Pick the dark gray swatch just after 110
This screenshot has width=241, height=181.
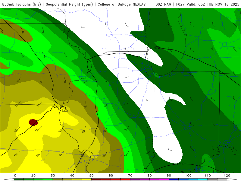212,179
